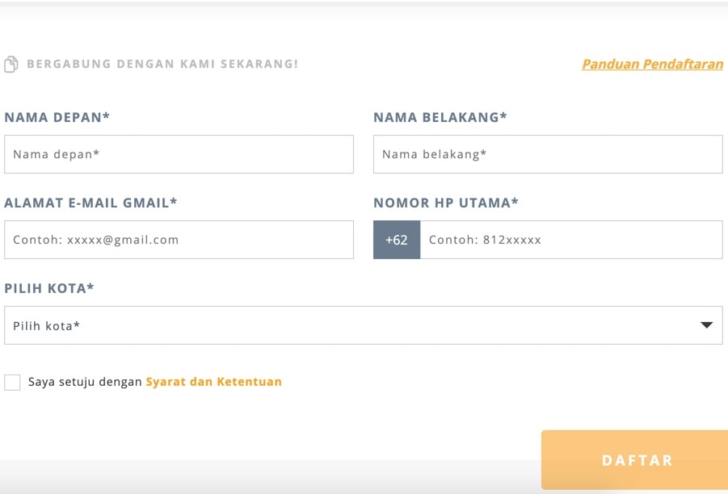Open the Panduan Pendaftaran link
Image resolution: width=728 pixels, height=494 pixels.
[x=652, y=64]
